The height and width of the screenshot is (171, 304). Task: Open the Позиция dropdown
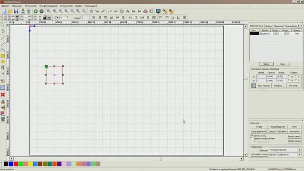pyautogui.click(x=285, y=150)
